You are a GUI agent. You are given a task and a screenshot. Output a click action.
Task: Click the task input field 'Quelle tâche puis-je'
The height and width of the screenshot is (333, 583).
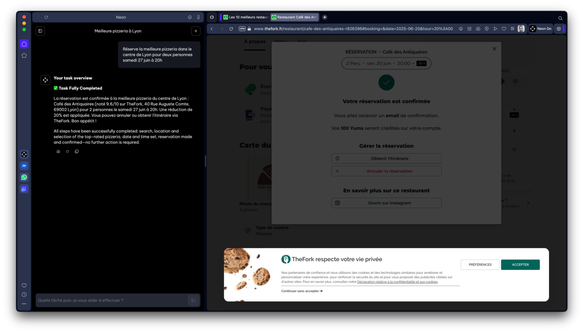tap(112, 300)
